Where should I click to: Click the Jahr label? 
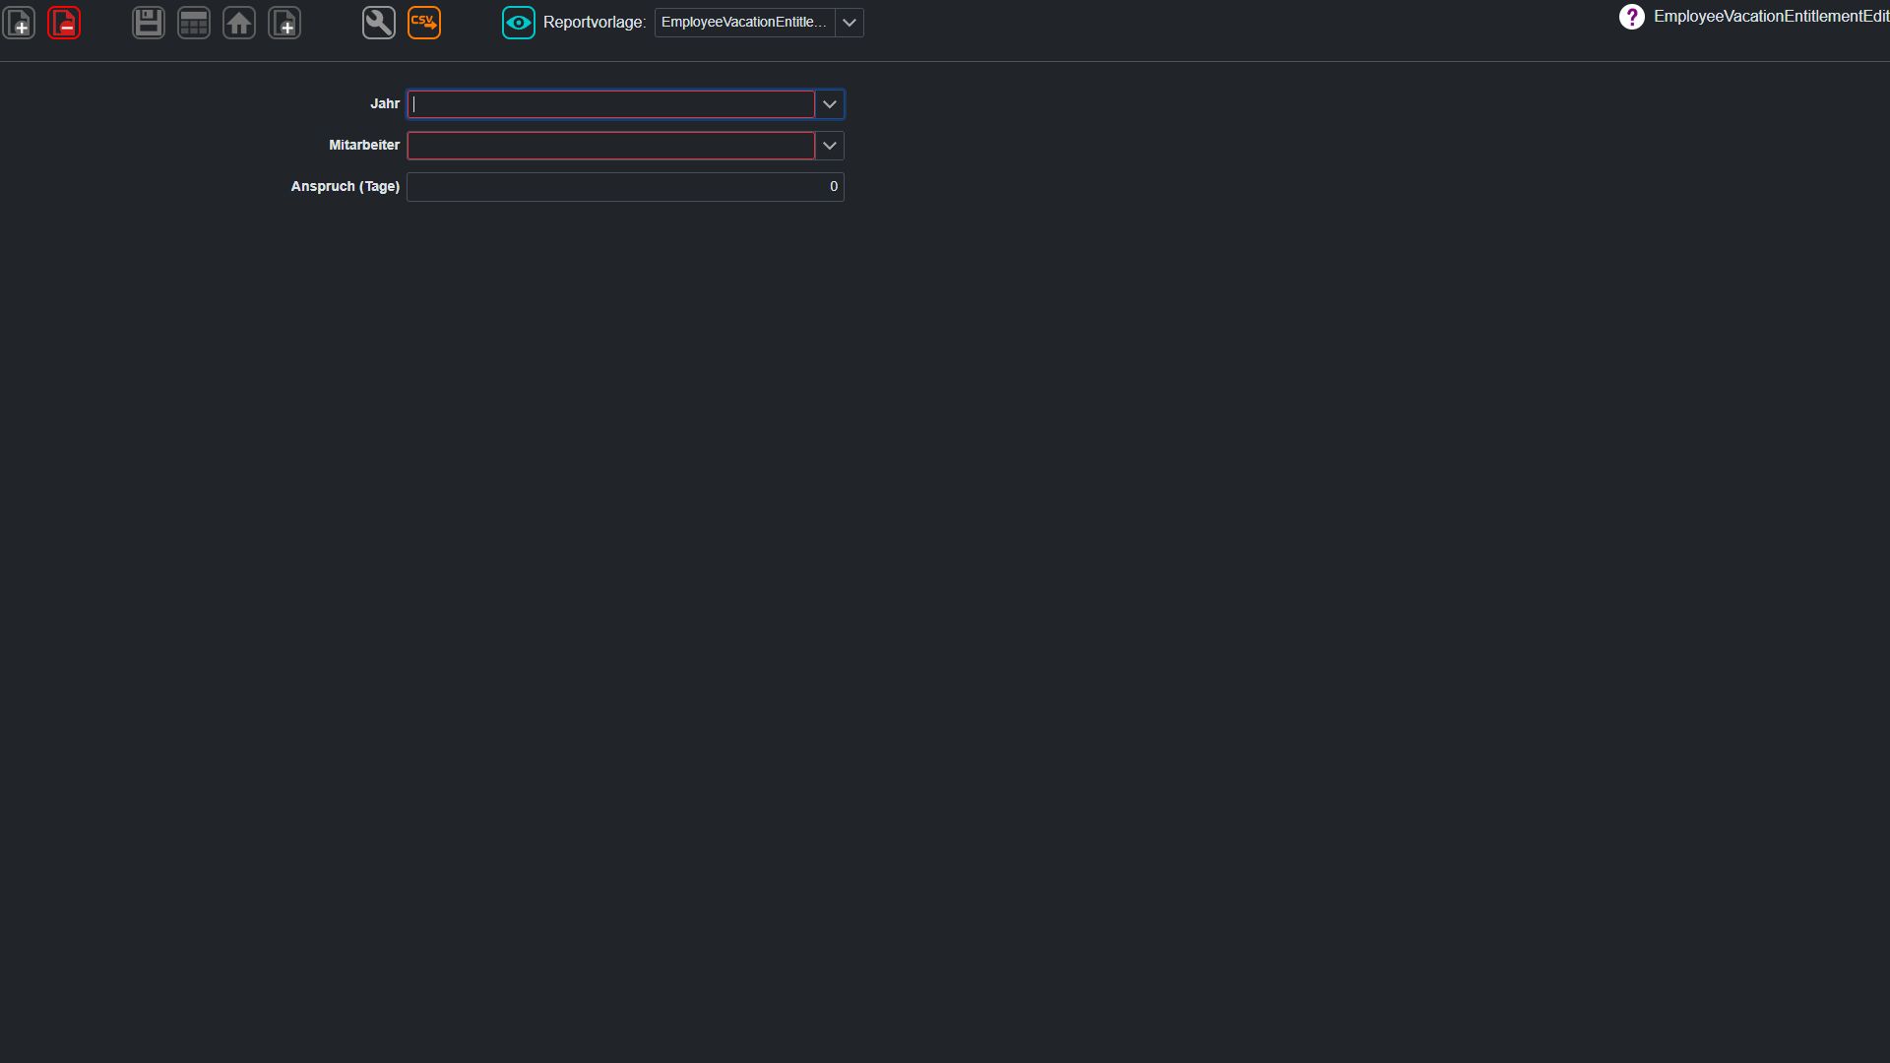(385, 104)
